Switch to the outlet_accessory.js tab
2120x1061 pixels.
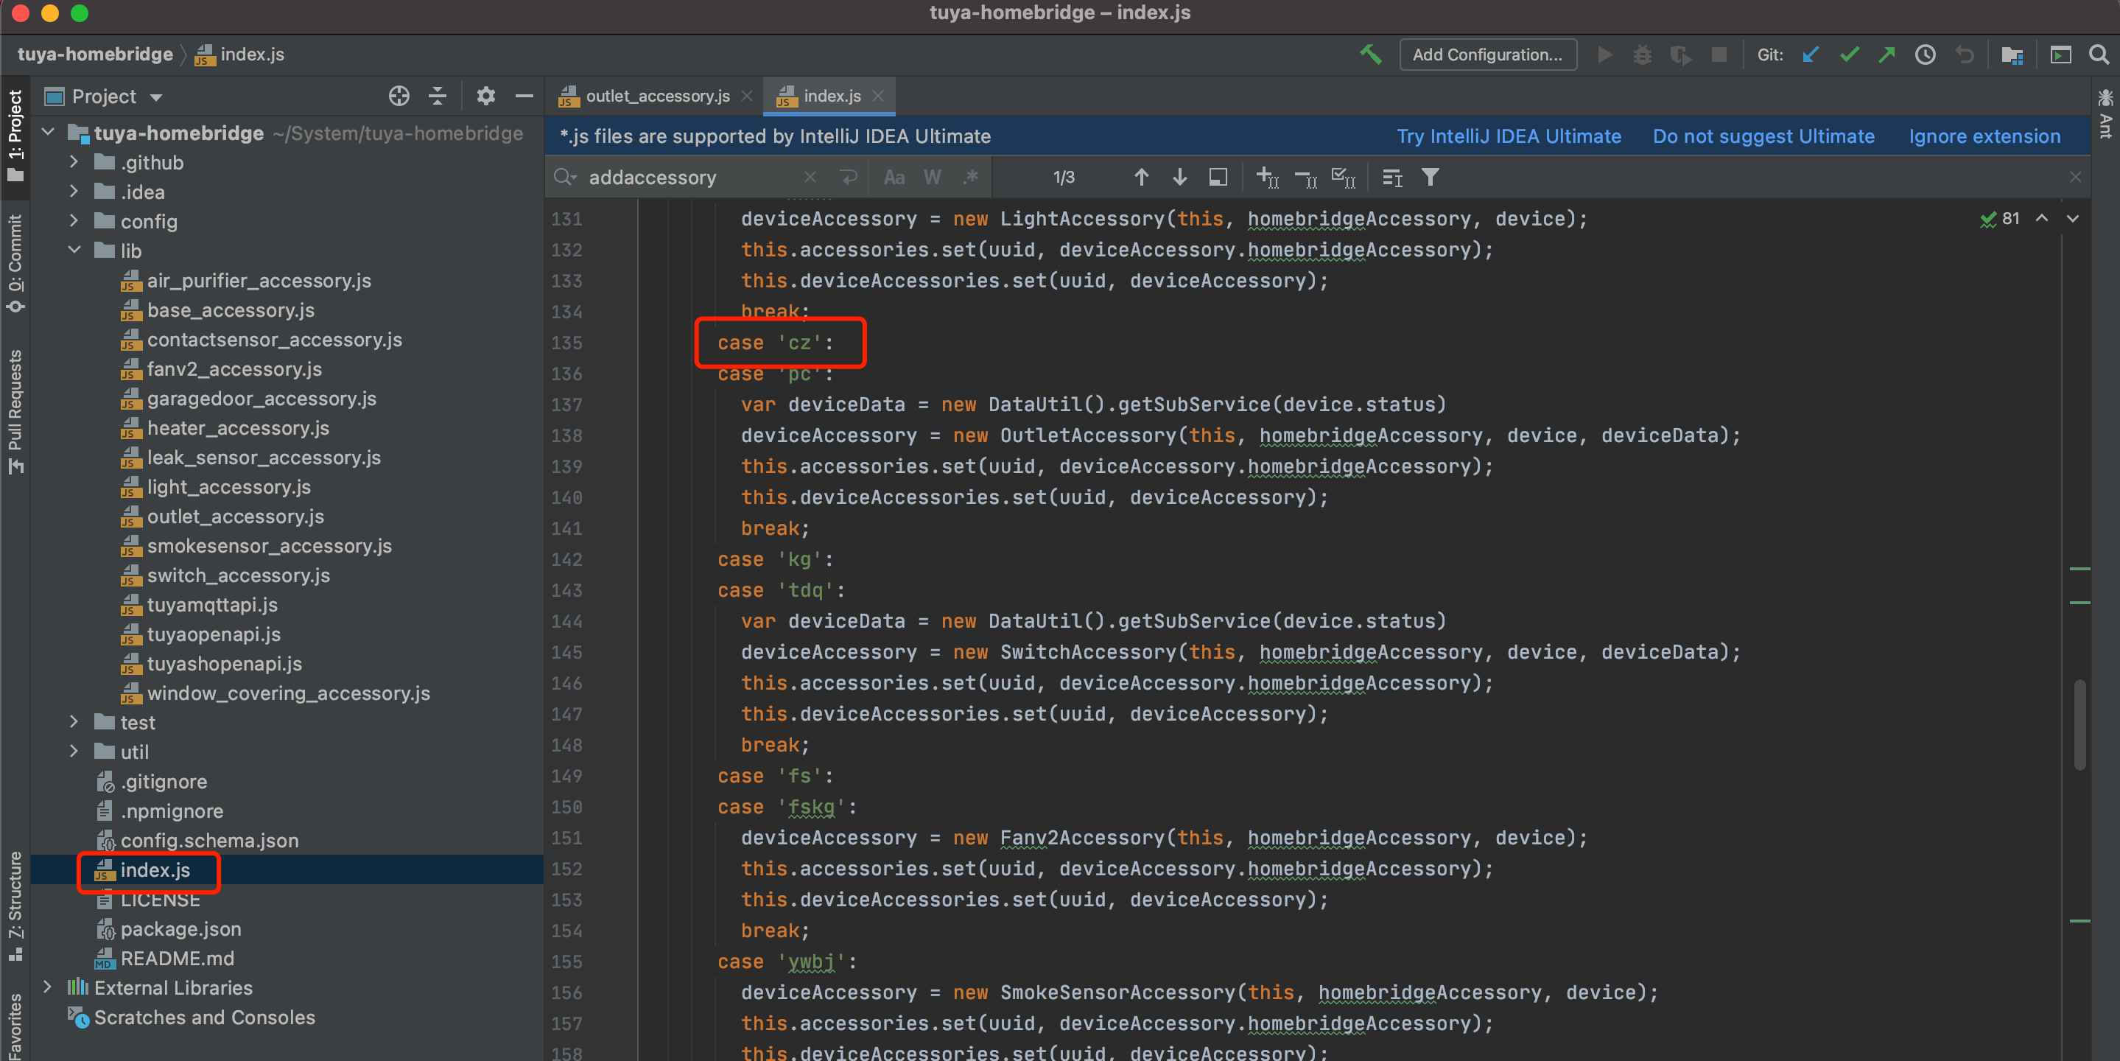657,97
